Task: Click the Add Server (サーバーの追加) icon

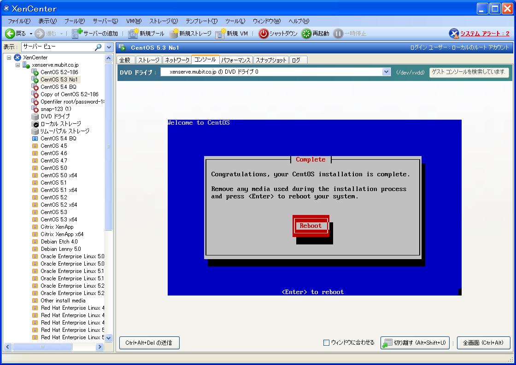Action: [77, 33]
